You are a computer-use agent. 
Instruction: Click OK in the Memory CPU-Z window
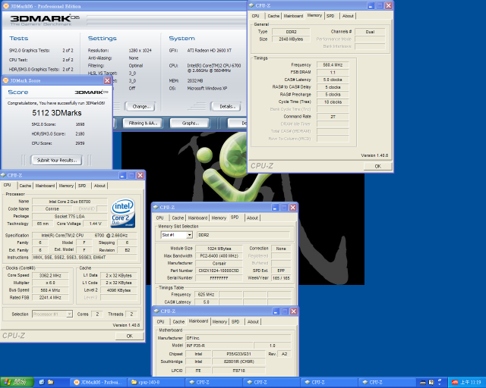(x=377, y=166)
